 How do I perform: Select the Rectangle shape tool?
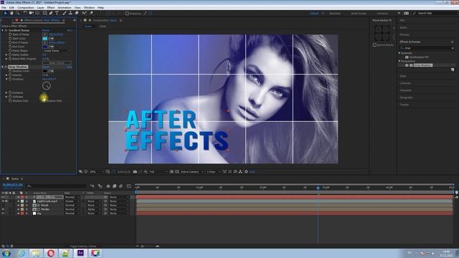click(44, 13)
